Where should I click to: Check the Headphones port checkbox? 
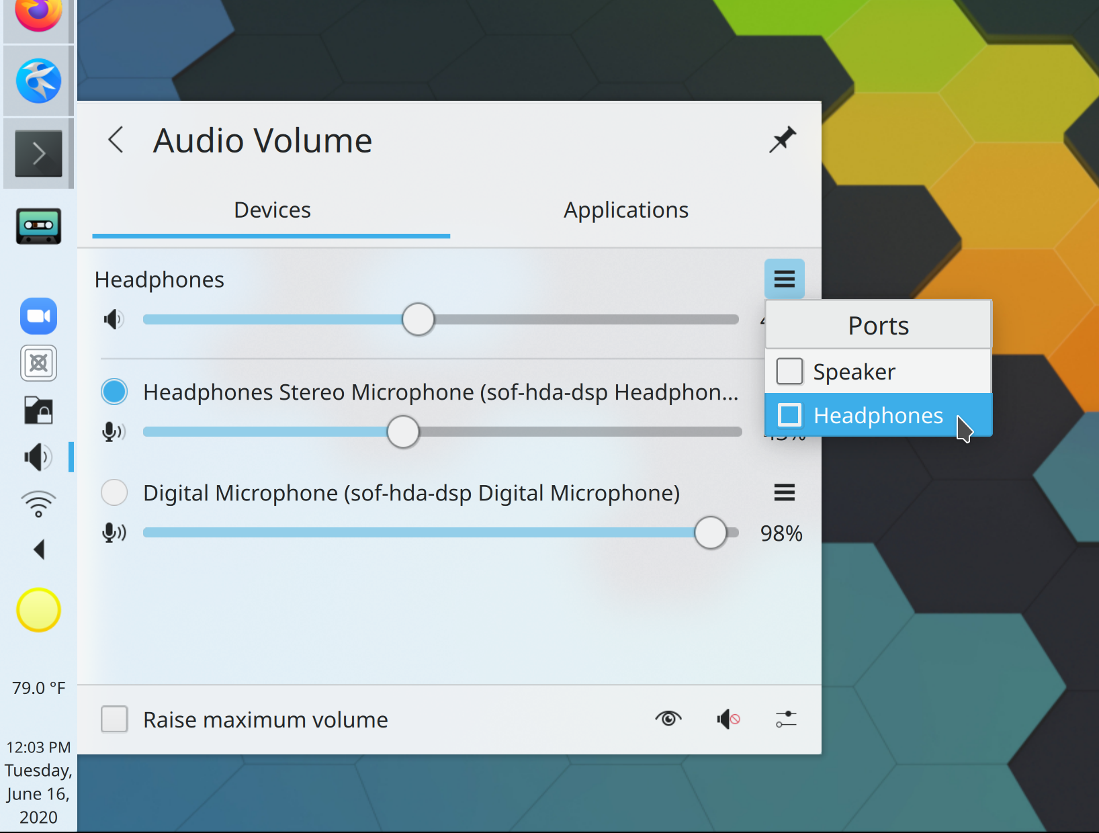click(x=789, y=415)
